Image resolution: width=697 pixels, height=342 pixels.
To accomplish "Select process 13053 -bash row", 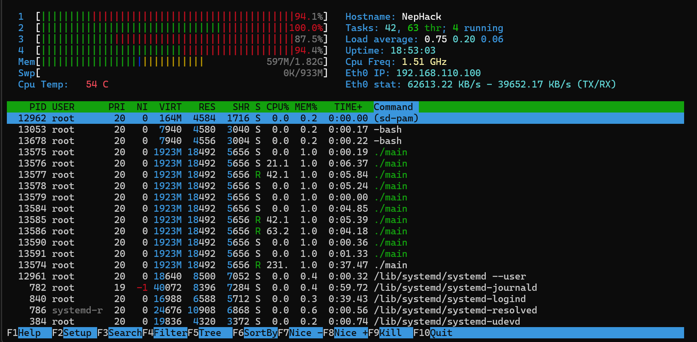I will click(345, 129).
